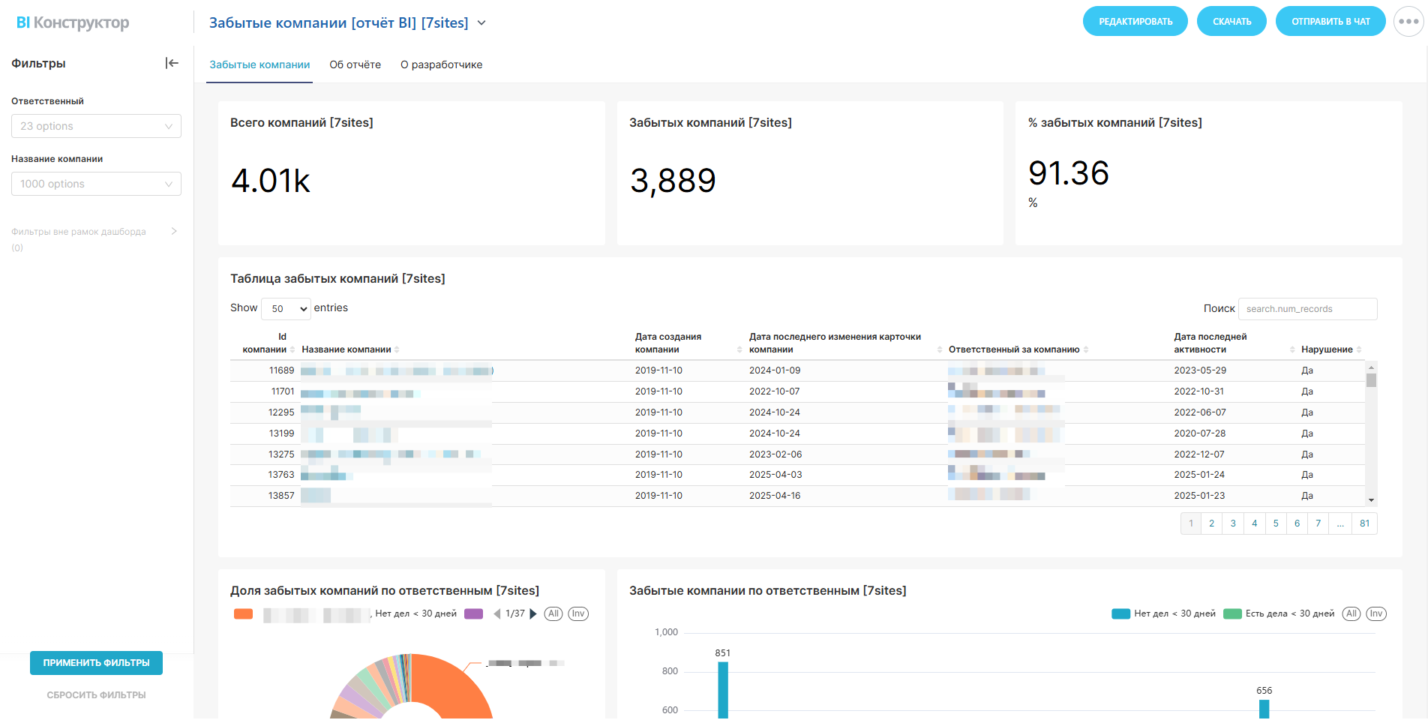
Task: Go to previous pie chart legend page
Action: click(x=496, y=614)
